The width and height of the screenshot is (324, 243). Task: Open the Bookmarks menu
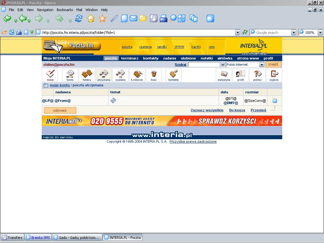(65, 10)
